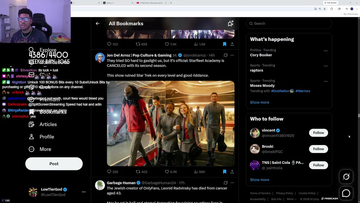360x203 pixels.
Task: View analytics of Starfleet post (66K)
Action: [x=199, y=172]
